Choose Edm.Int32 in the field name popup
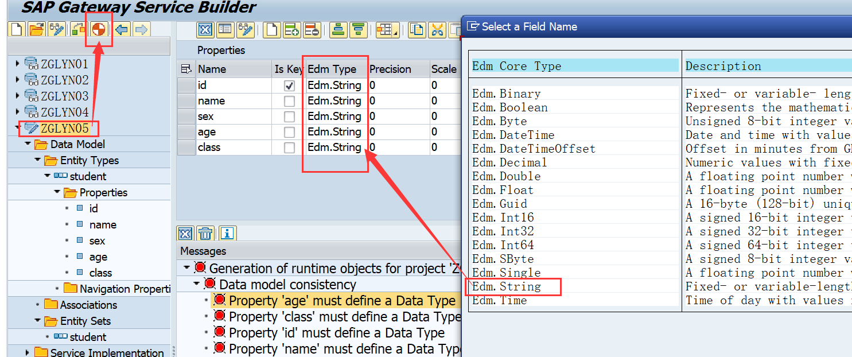Screen dimensions: 852x357 [x=503, y=231]
